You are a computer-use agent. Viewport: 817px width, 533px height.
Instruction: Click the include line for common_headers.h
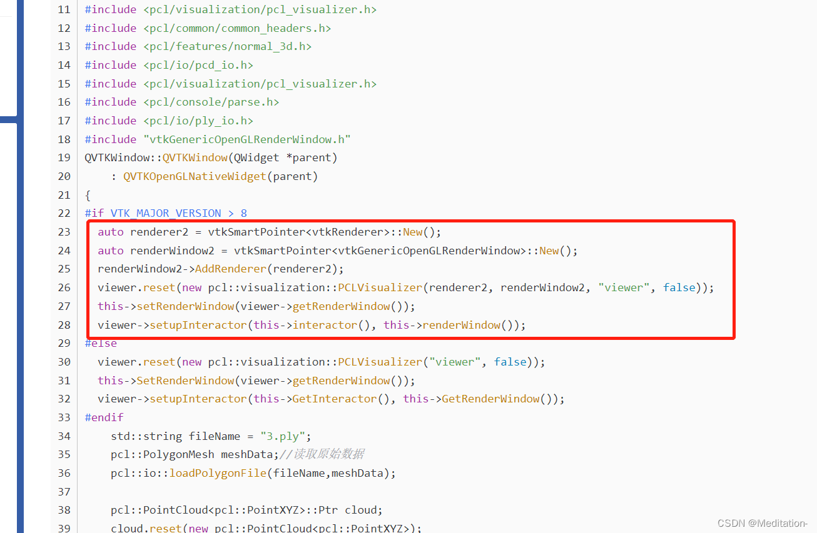coord(208,28)
